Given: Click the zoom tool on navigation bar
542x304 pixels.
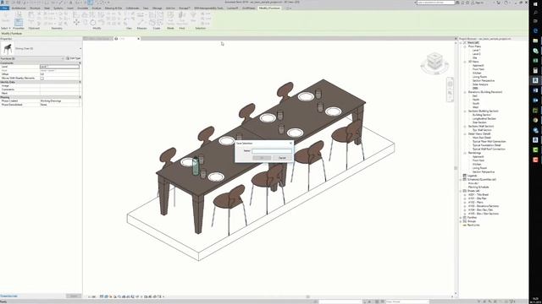Looking at the screenshot, I should pyautogui.click(x=450, y=93).
